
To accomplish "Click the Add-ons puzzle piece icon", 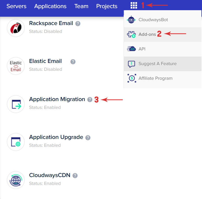I will 131,34.
